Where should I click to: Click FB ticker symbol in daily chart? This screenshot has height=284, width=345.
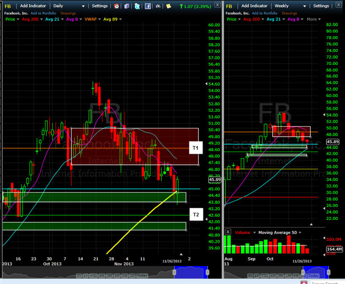8,6
